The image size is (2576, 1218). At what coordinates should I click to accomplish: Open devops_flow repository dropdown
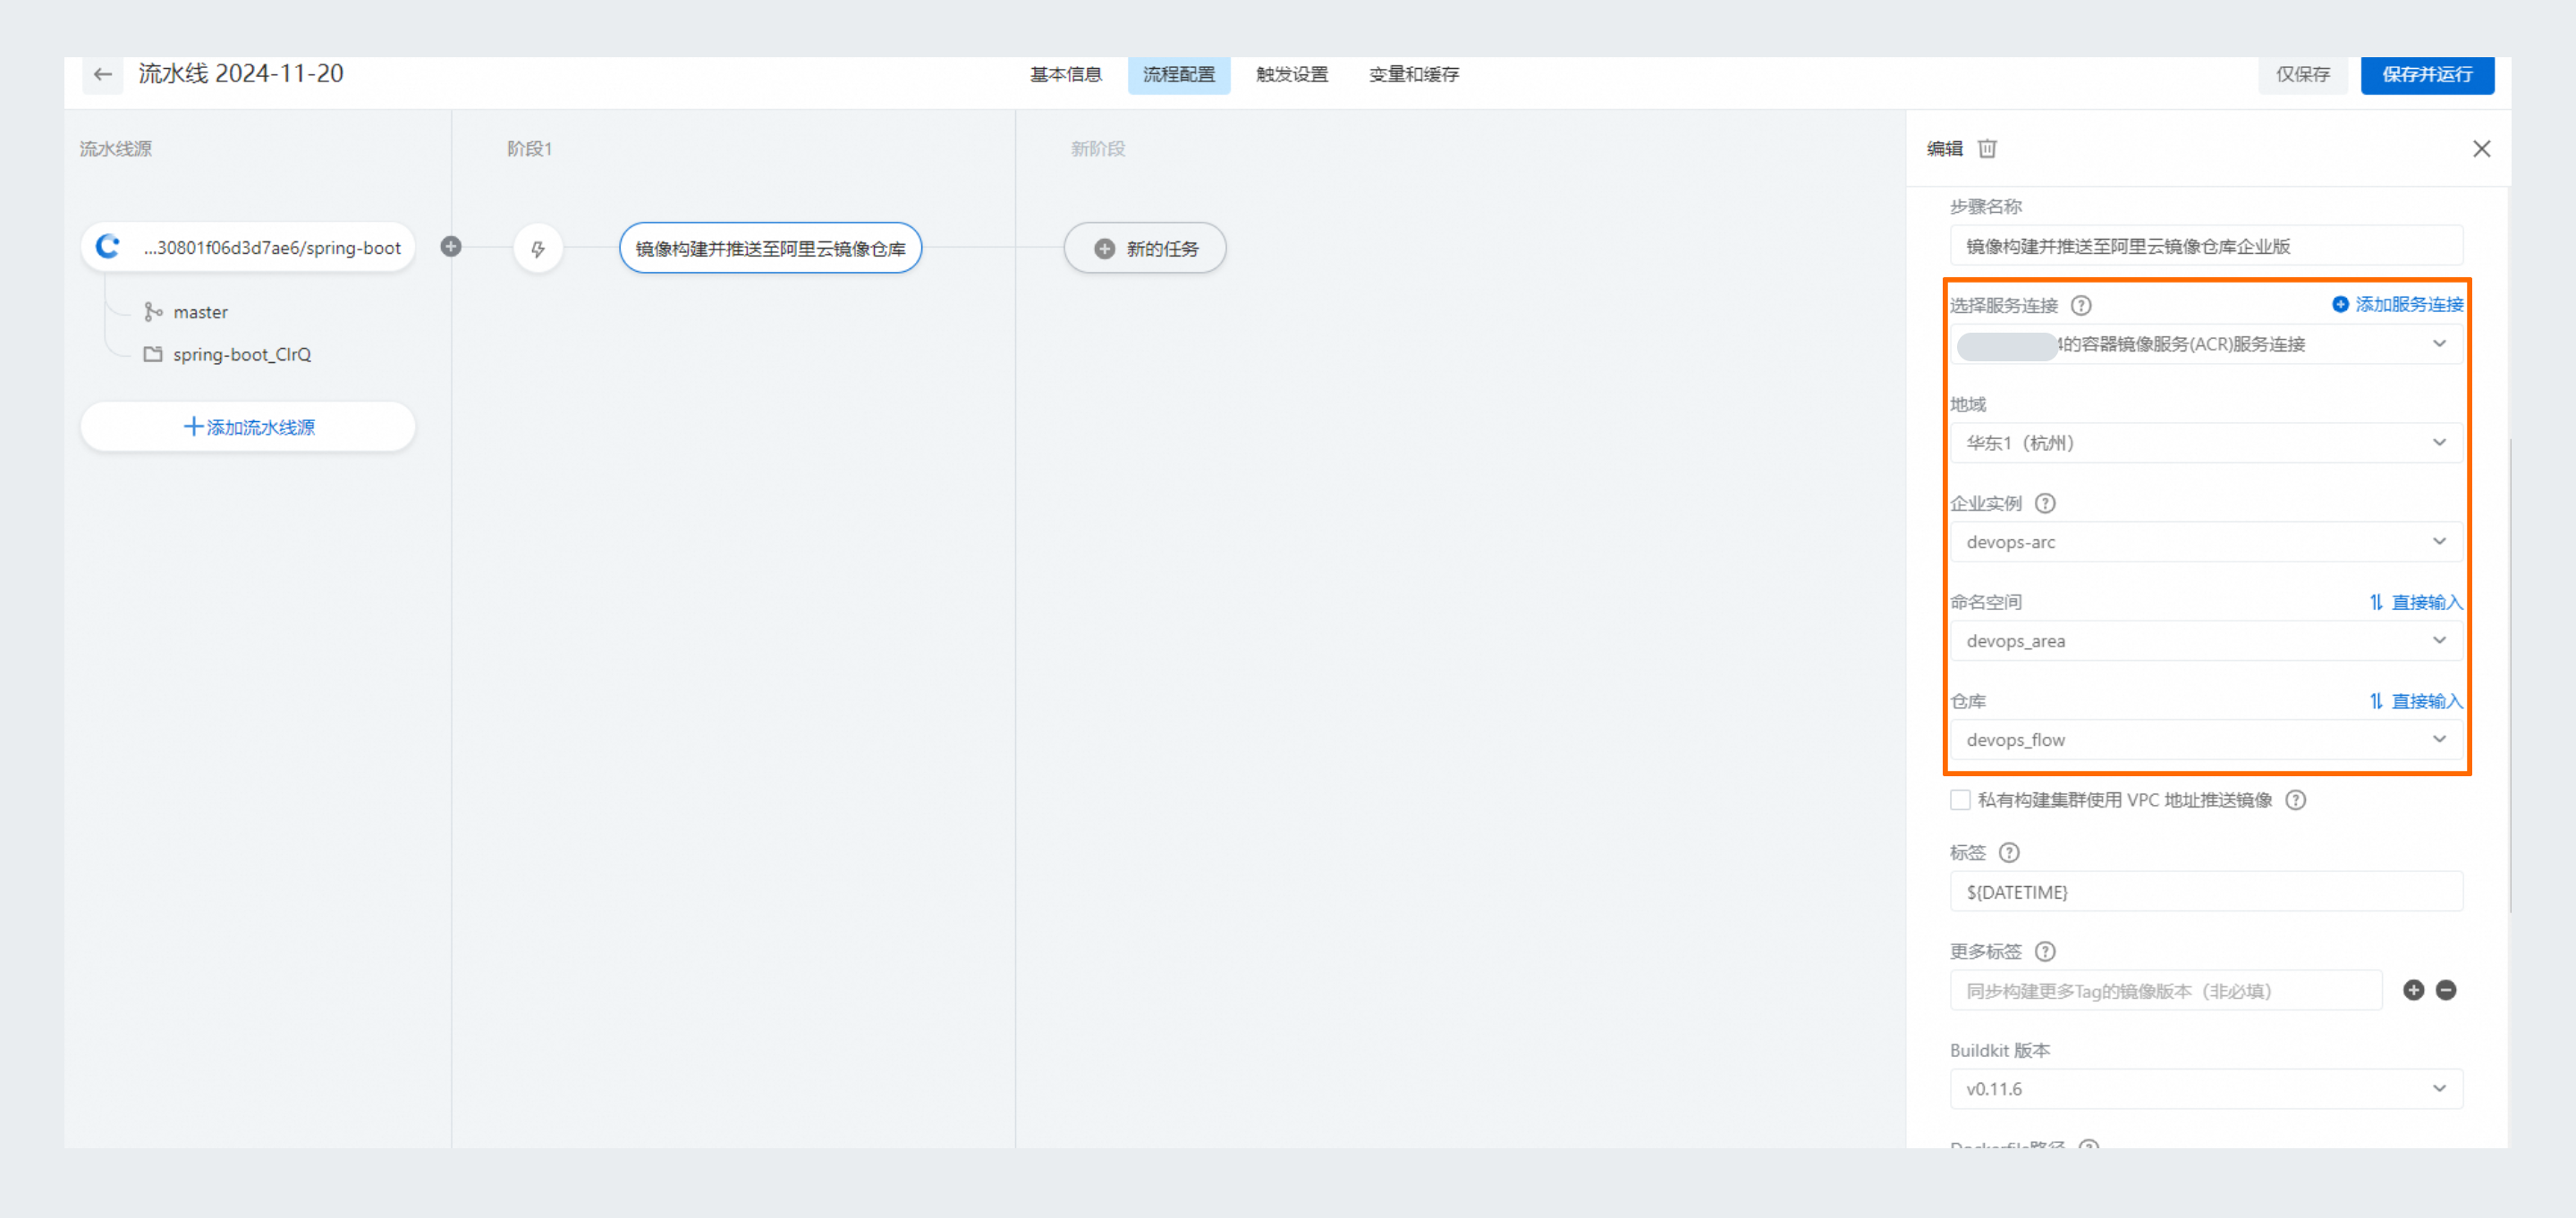click(x=2206, y=739)
